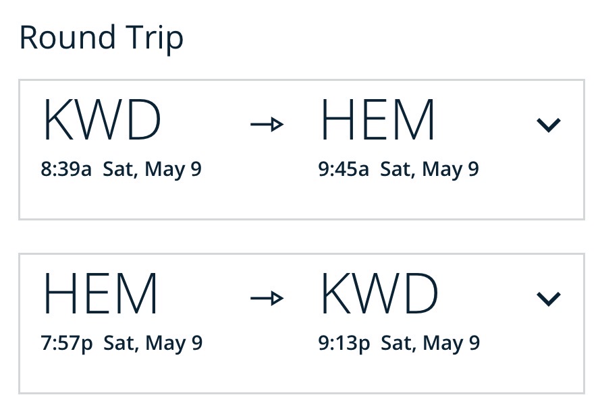Image resolution: width=600 pixels, height=395 pixels.
Task: Click the date next to 7:57p
Action: click(x=153, y=343)
